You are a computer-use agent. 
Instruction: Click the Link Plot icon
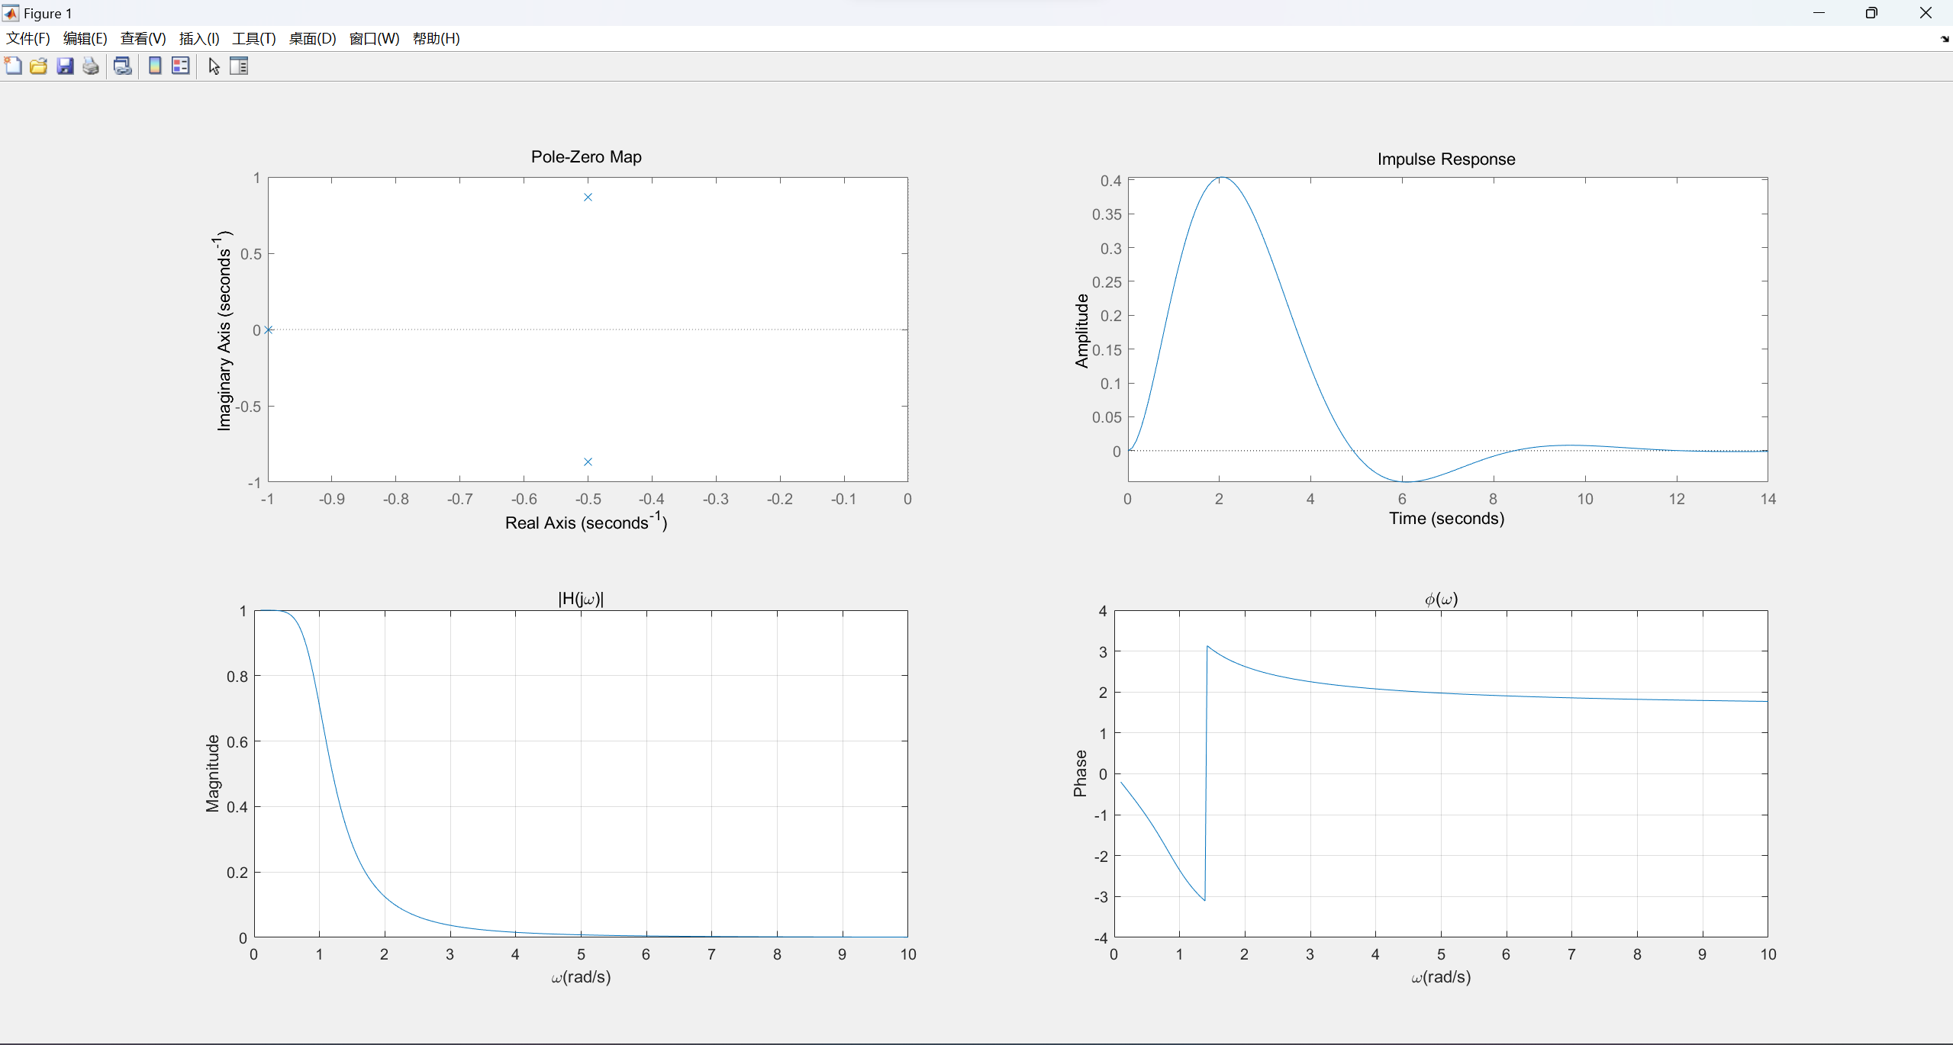(x=122, y=66)
